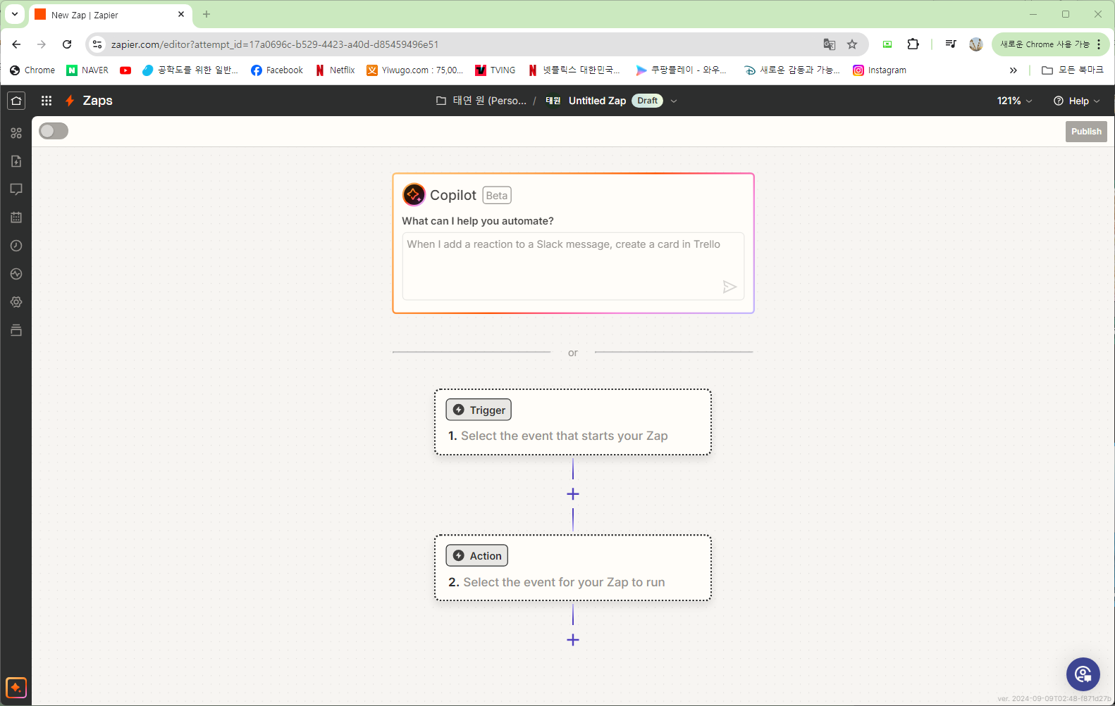Open the Yiwugo.com bookmark

click(x=415, y=70)
